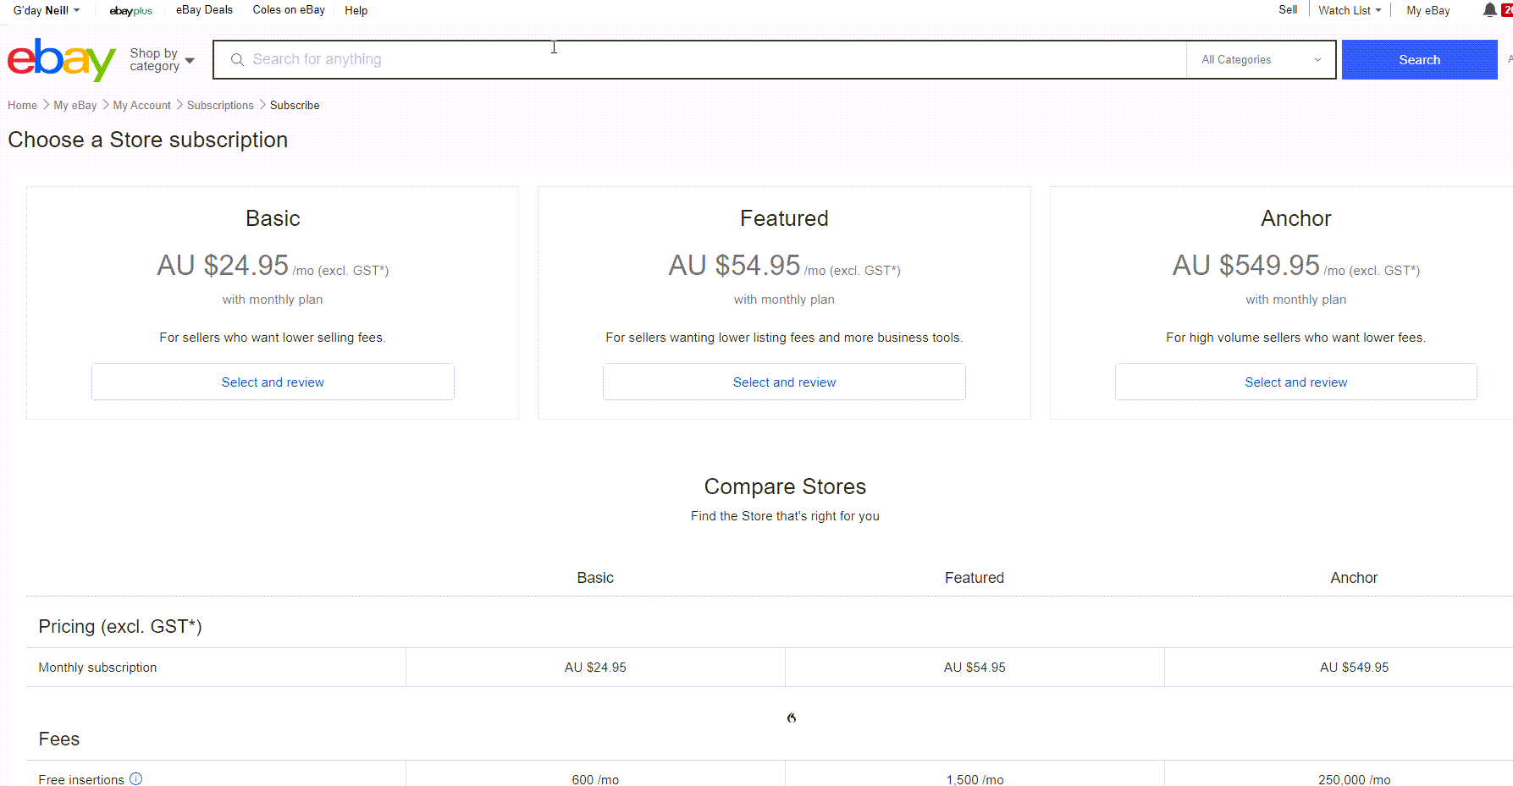
Task: Open the G'day Neil account dropdown
Action: point(47,10)
